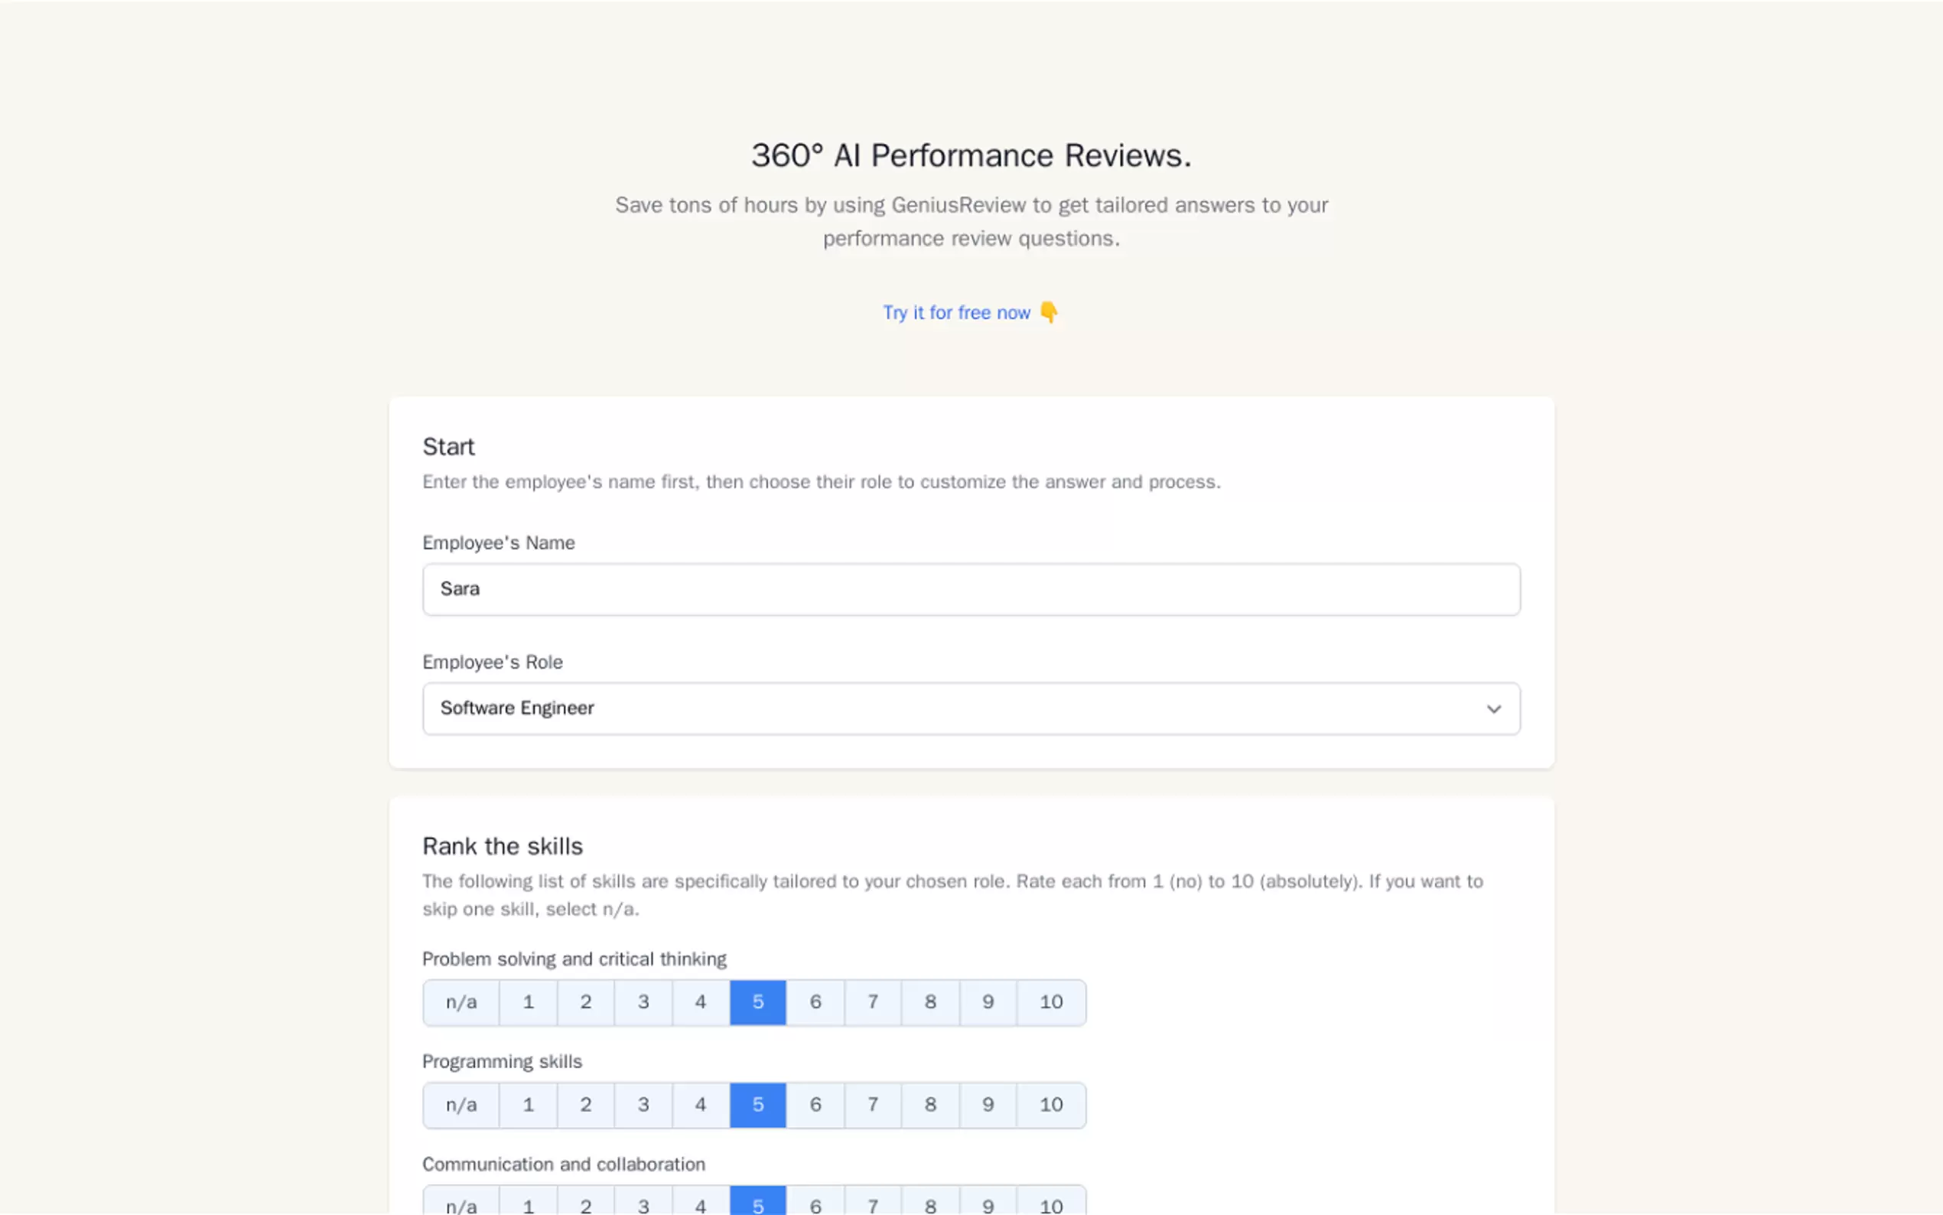
Task: Click the pointing-down hand emoji icon
Action: (x=1048, y=312)
